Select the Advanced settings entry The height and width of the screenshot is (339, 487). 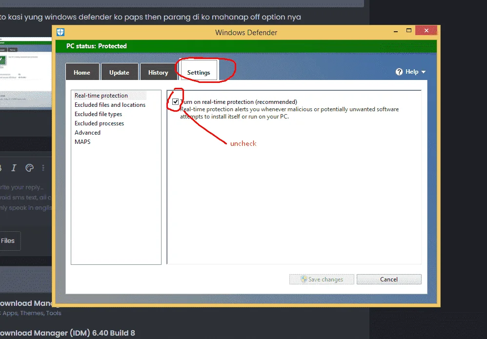point(87,133)
